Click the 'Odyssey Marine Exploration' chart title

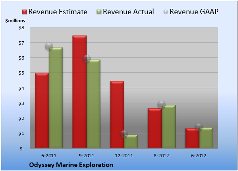click(71, 165)
